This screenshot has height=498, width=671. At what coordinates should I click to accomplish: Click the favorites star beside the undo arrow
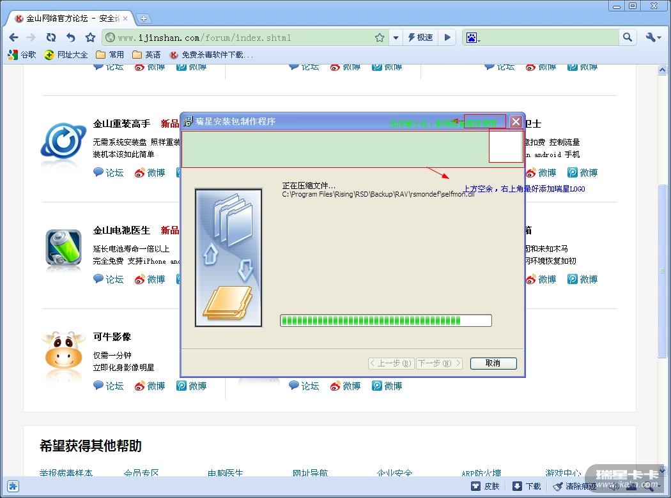pos(90,38)
